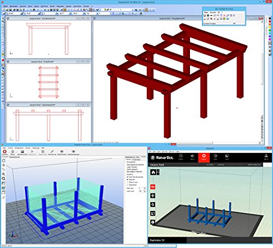Click the highlighted red Prepare tab in MakerBot
The width and height of the screenshot is (273, 248).
pos(204,157)
